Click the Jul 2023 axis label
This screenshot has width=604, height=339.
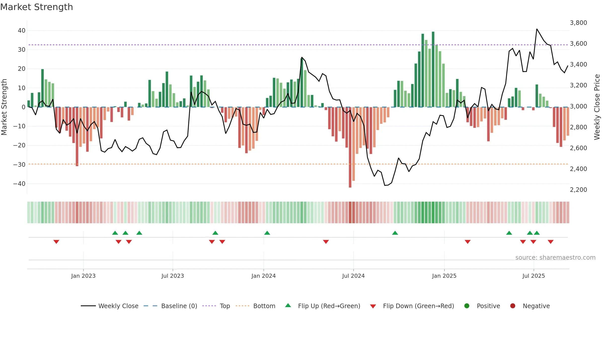click(173, 276)
